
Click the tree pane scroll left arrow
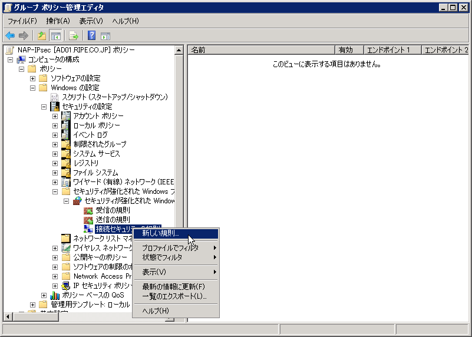(x=8, y=316)
